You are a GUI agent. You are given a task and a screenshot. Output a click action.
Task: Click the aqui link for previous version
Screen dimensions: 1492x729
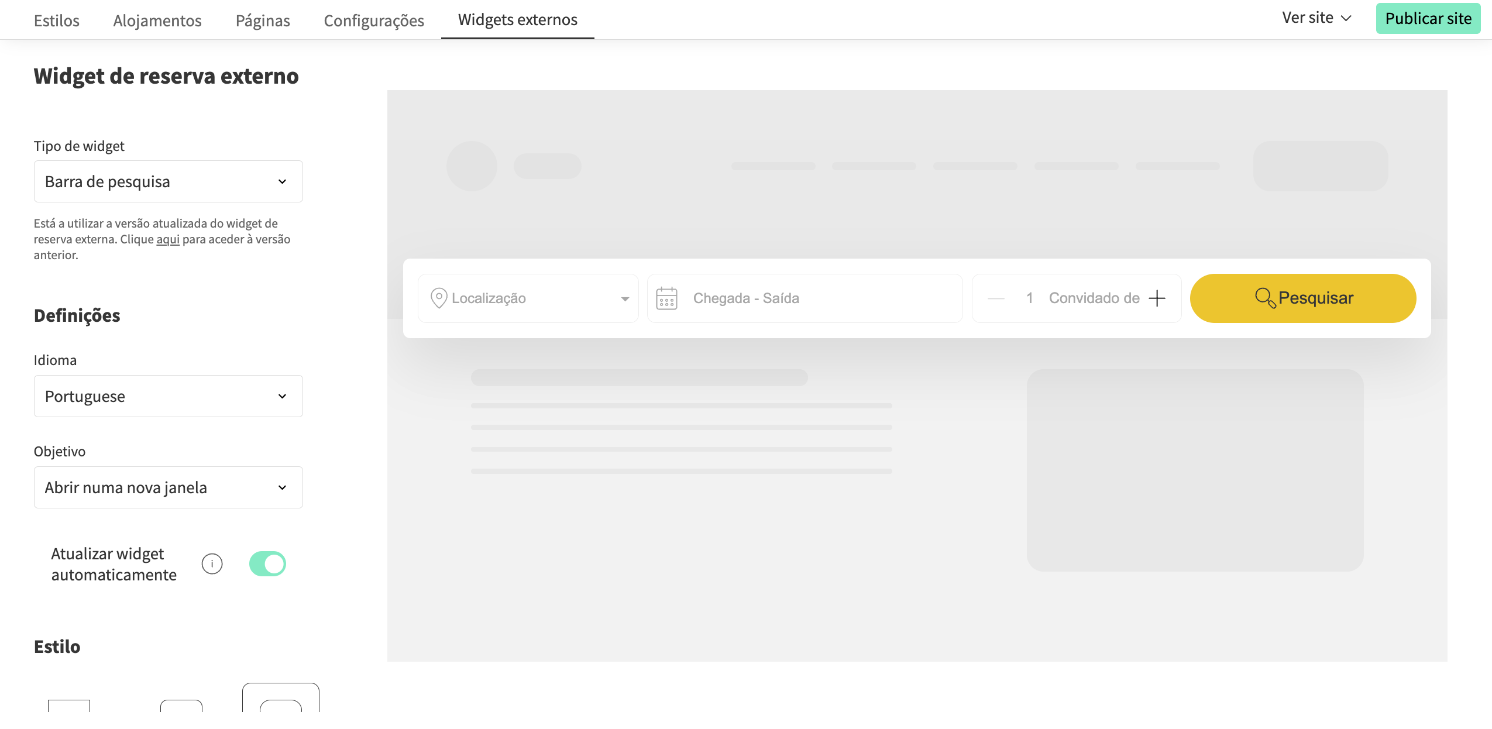pos(168,239)
